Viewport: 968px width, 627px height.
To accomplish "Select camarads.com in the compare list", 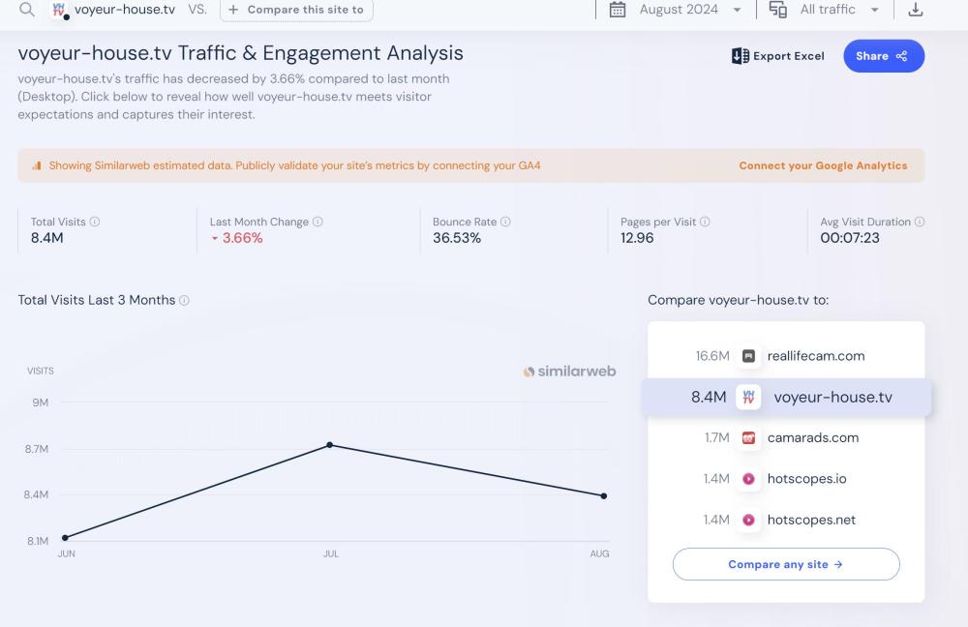I will click(812, 437).
